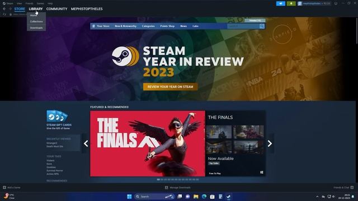This screenshot has height=201, width=358.
Task: Expand the New & Noteworthy menu
Action: 125,26
